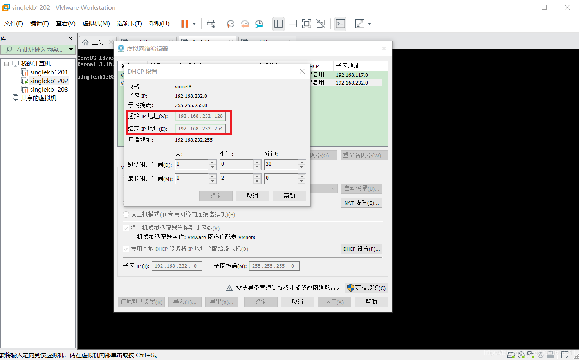The height and width of the screenshot is (360, 579).
Task: Click the 子网 IP field in network editor
Action: (x=177, y=266)
